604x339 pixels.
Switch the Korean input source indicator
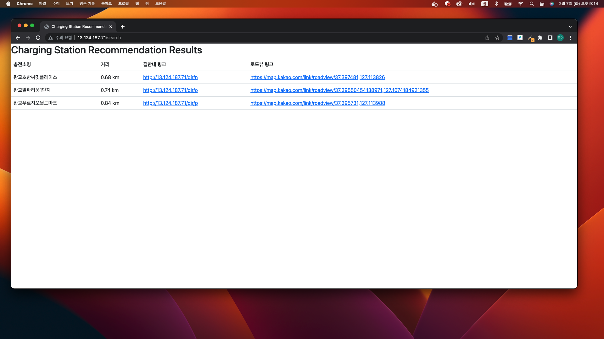(x=484, y=4)
